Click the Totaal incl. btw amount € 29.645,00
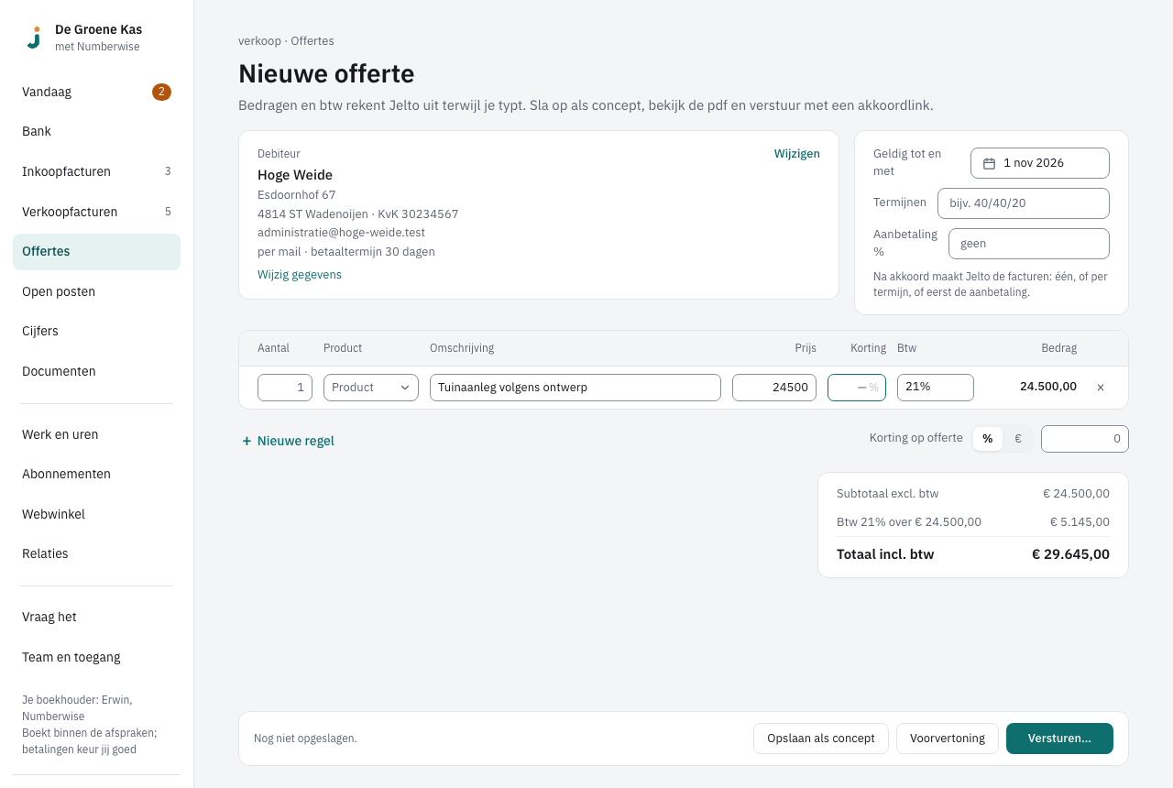 click(x=1070, y=554)
